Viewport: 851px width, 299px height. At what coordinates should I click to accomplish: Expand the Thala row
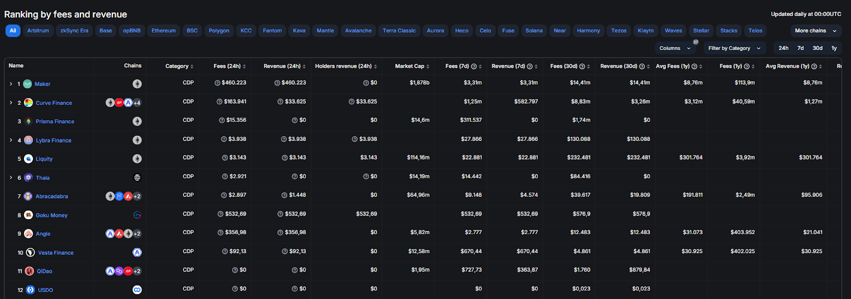[11, 178]
